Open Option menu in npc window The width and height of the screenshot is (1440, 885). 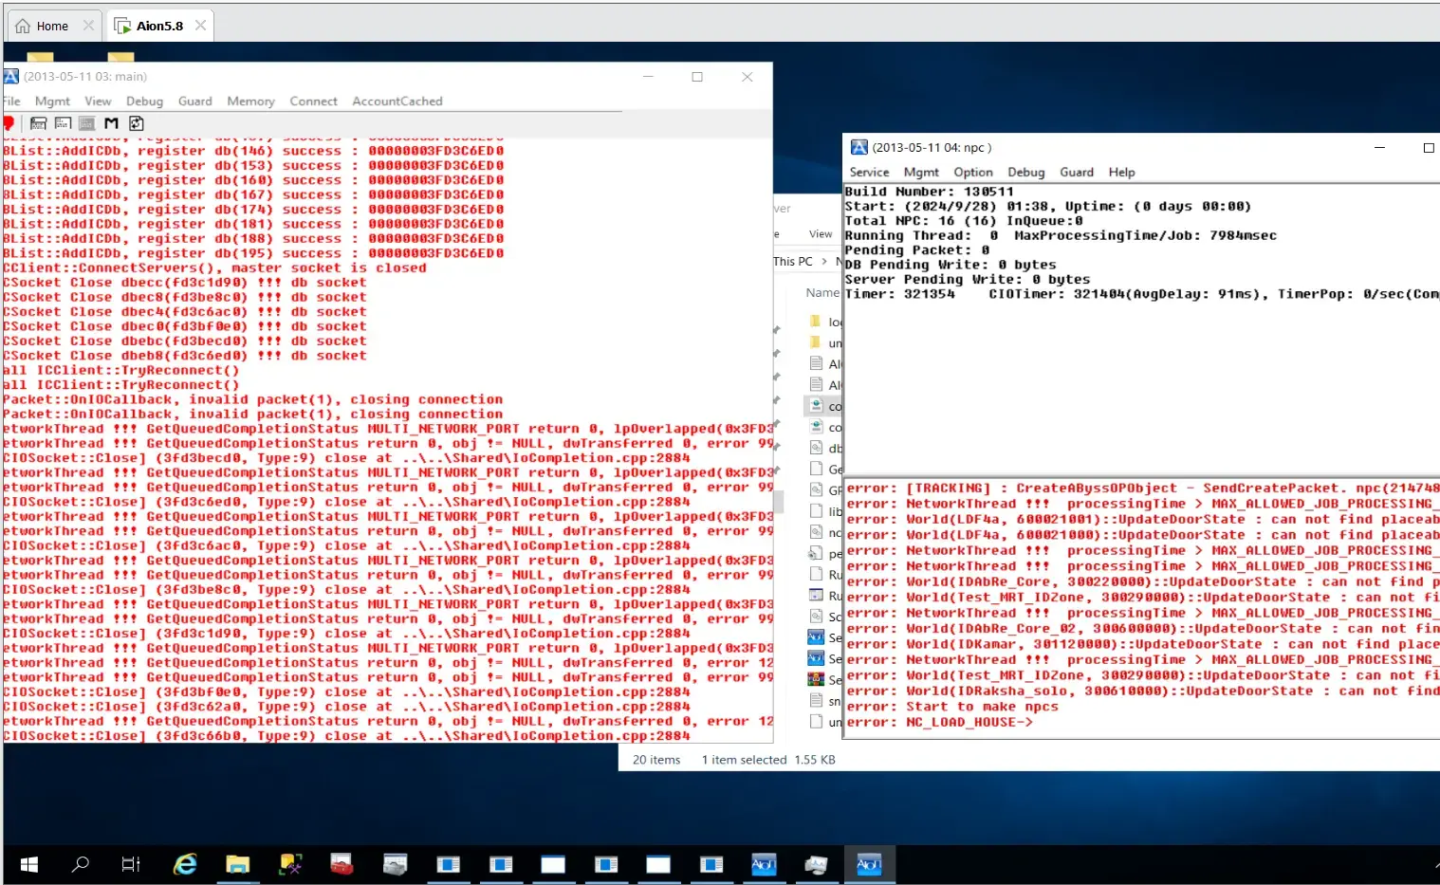tap(973, 172)
